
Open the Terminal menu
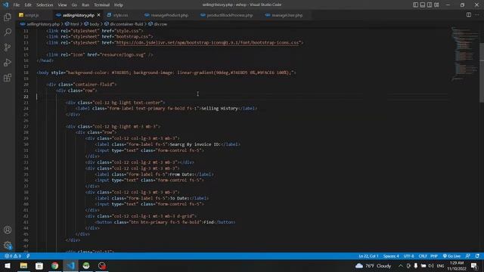tap(101, 5)
